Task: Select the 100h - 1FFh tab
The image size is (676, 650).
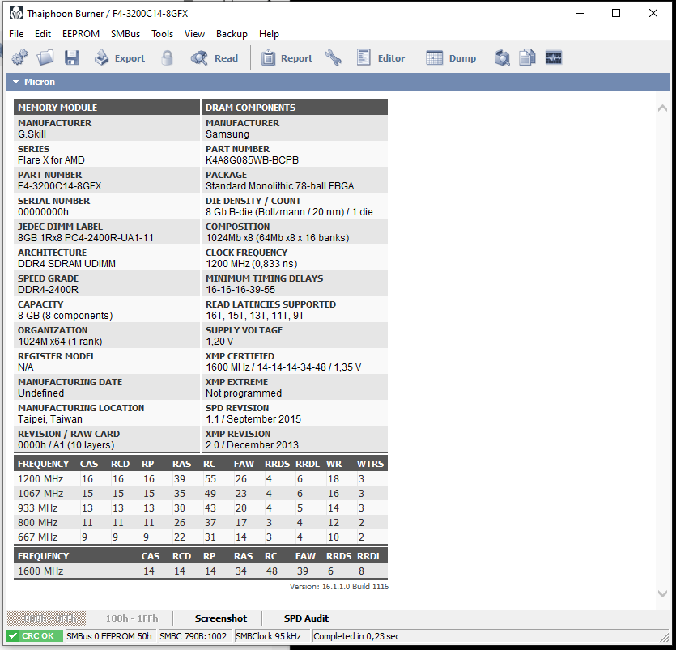Action: coord(132,618)
